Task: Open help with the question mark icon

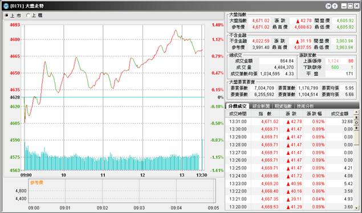Action: click(335, 6)
